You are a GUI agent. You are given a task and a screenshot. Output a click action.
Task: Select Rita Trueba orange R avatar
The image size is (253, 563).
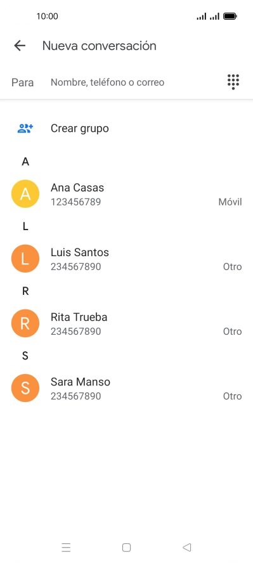pyautogui.click(x=25, y=323)
